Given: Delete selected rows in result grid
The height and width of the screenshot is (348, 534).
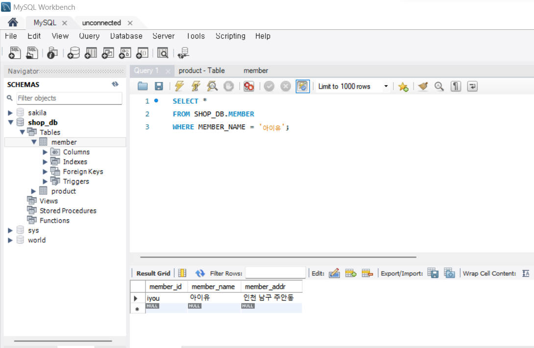Looking at the screenshot, I should pos(367,273).
